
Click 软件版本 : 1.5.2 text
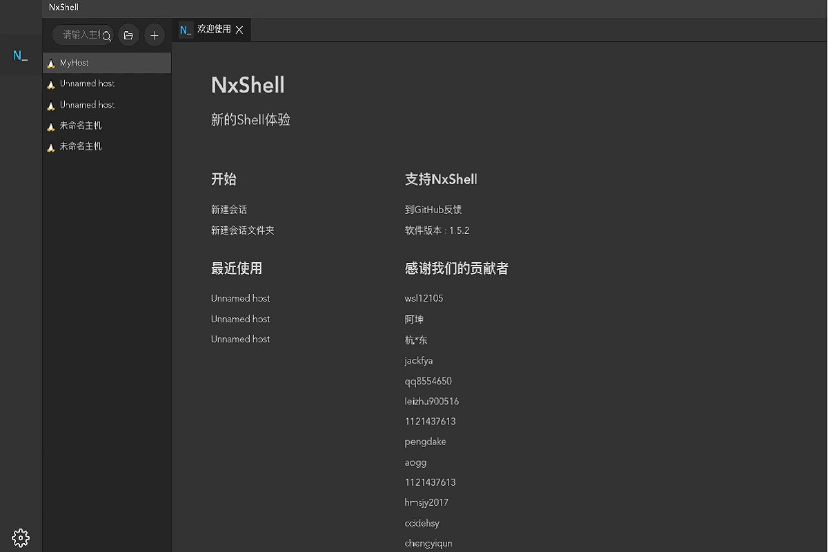437,230
